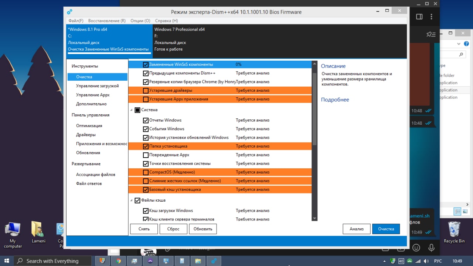Uncheck Отчеты Windows checkbox
473x266 pixels.
click(146, 120)
